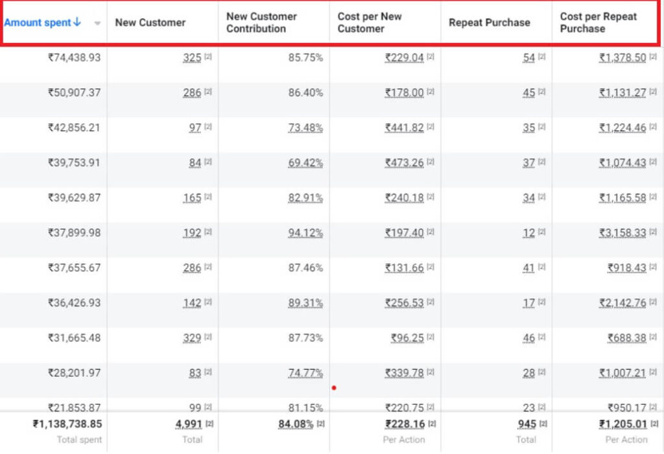Screen dimensions: 664x454
Task: Select the Cost per Repeat Purchase header
Action: tap(598, 22)
